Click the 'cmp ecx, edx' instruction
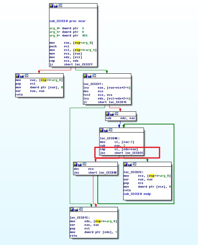 64,61
